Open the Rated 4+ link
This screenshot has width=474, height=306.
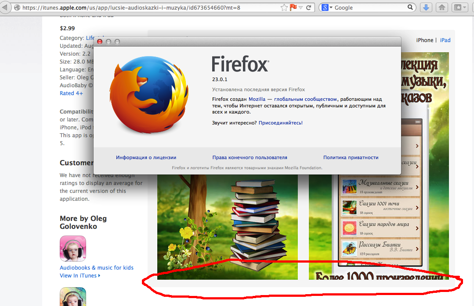[x=71, y=93]
